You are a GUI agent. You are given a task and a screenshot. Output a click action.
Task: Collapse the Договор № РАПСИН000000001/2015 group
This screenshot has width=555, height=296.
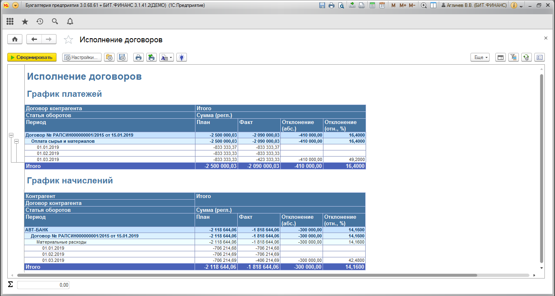[11, 135]
